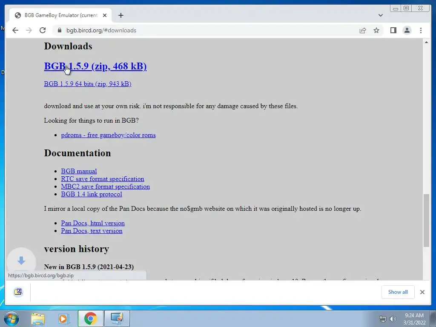
Task: Click the page vertical scrollbar thumb
Action: 426,220
